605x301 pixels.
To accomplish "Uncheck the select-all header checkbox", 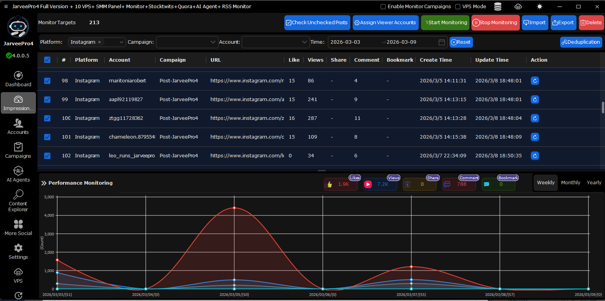I will 47,60.
